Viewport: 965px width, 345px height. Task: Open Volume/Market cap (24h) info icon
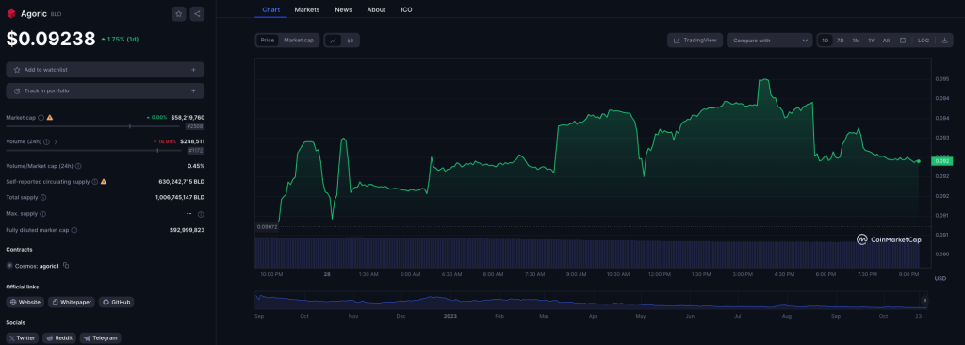click(x=78, y=166)
